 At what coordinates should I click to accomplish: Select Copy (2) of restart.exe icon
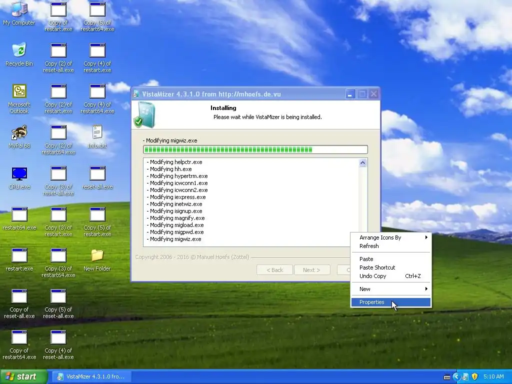point(58,98)
